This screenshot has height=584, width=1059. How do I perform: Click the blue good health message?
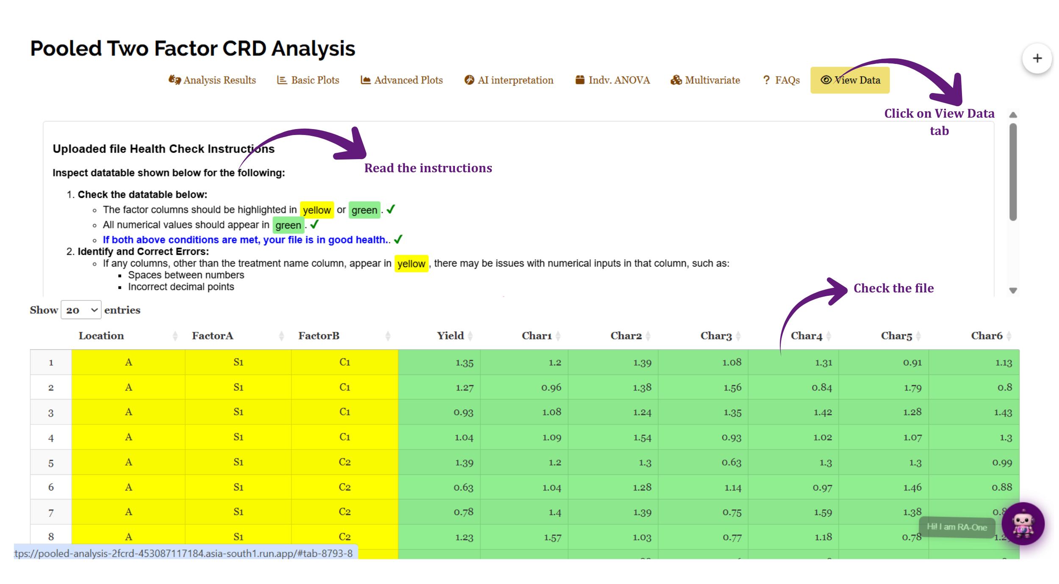245,240
